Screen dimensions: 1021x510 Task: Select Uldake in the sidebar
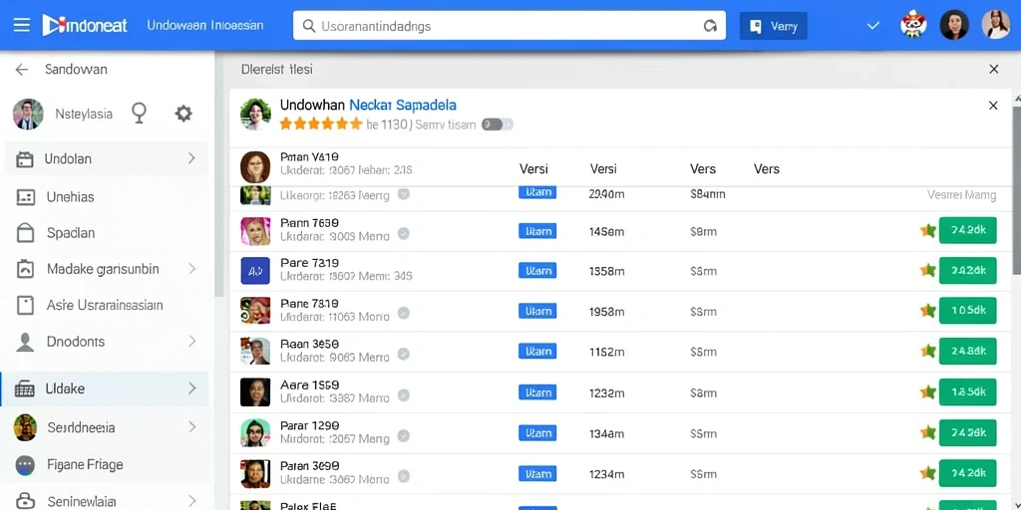105,388
